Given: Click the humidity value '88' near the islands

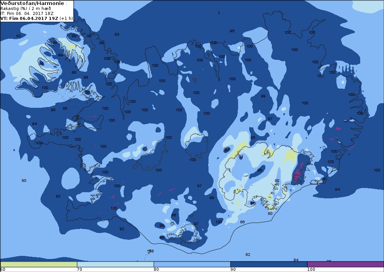Looking at the screenshot, I should [152, 251].
